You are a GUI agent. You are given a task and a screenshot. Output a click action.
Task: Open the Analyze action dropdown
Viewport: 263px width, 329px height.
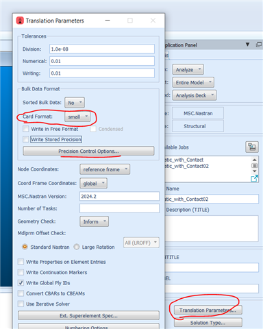click(188, 69)
